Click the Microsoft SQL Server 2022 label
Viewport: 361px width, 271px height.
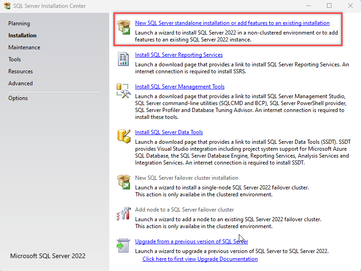click(x=48, y=256)
